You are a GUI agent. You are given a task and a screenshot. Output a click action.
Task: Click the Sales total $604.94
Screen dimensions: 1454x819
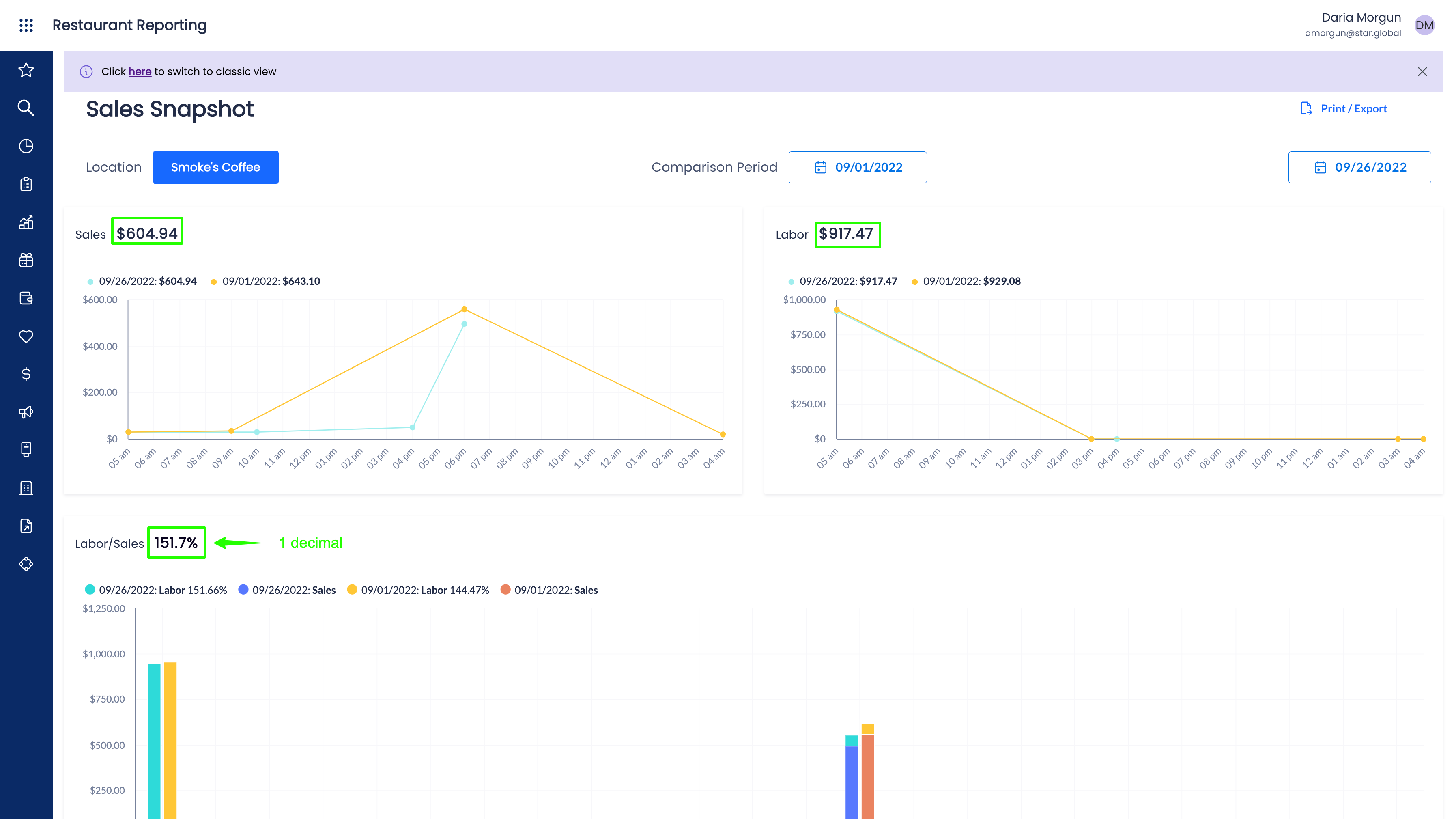(x=147, y=233)
